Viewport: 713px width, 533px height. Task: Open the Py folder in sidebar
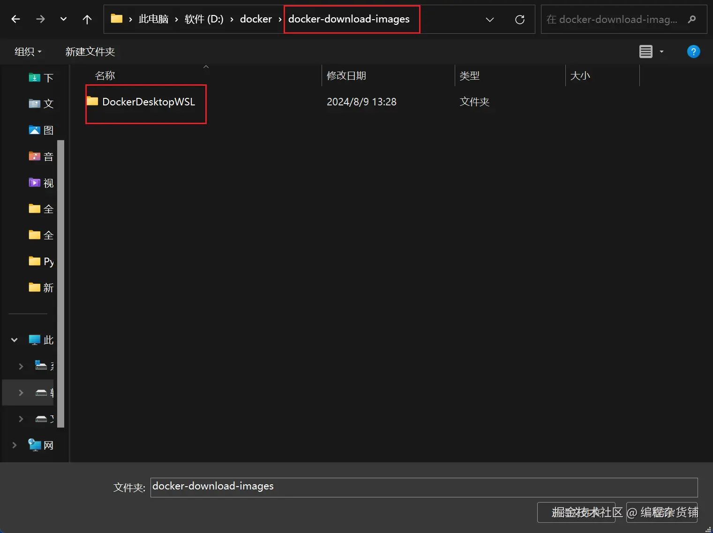coord(41,261)
